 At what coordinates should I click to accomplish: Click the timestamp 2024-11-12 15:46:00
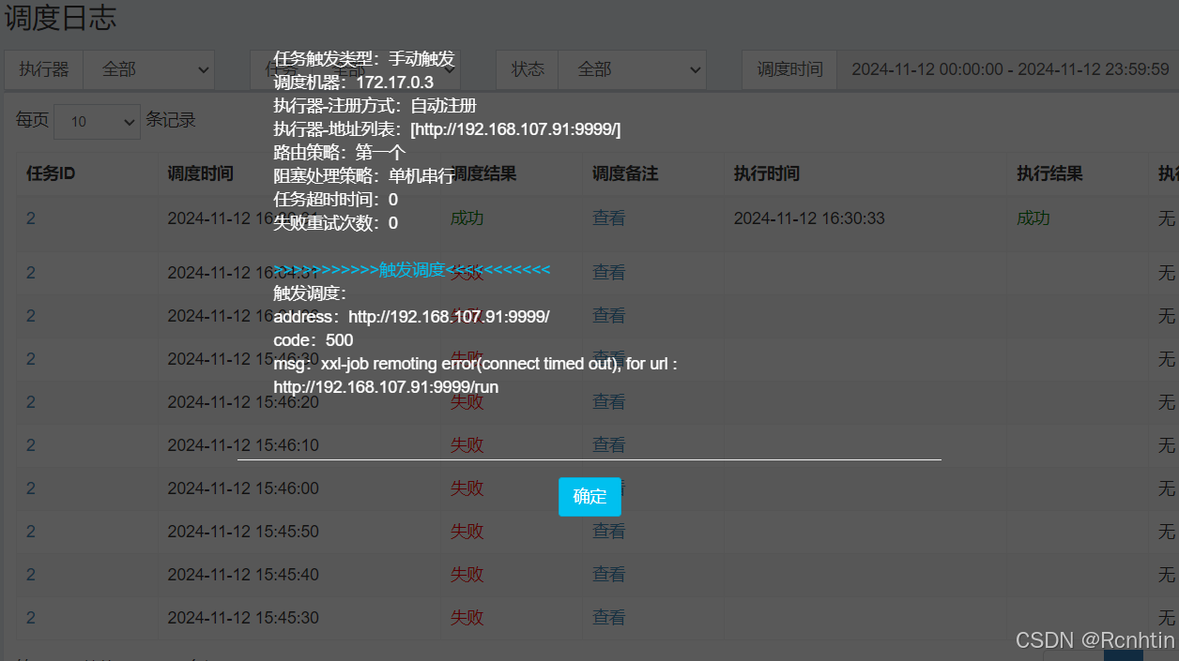(x=243, y=488)
